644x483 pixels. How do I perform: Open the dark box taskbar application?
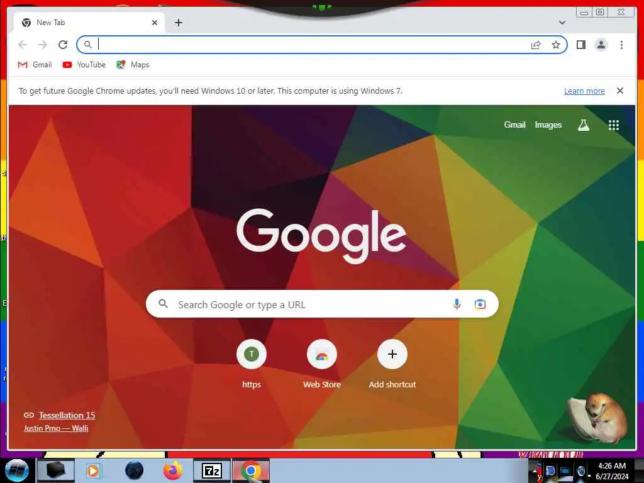pyautogui.click(x=56, y=470)
